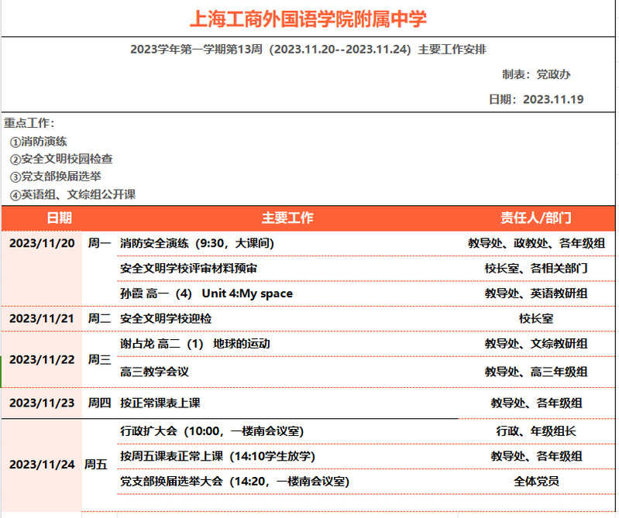Click the weekday cell 周五
619x518 pixels.
96,465
